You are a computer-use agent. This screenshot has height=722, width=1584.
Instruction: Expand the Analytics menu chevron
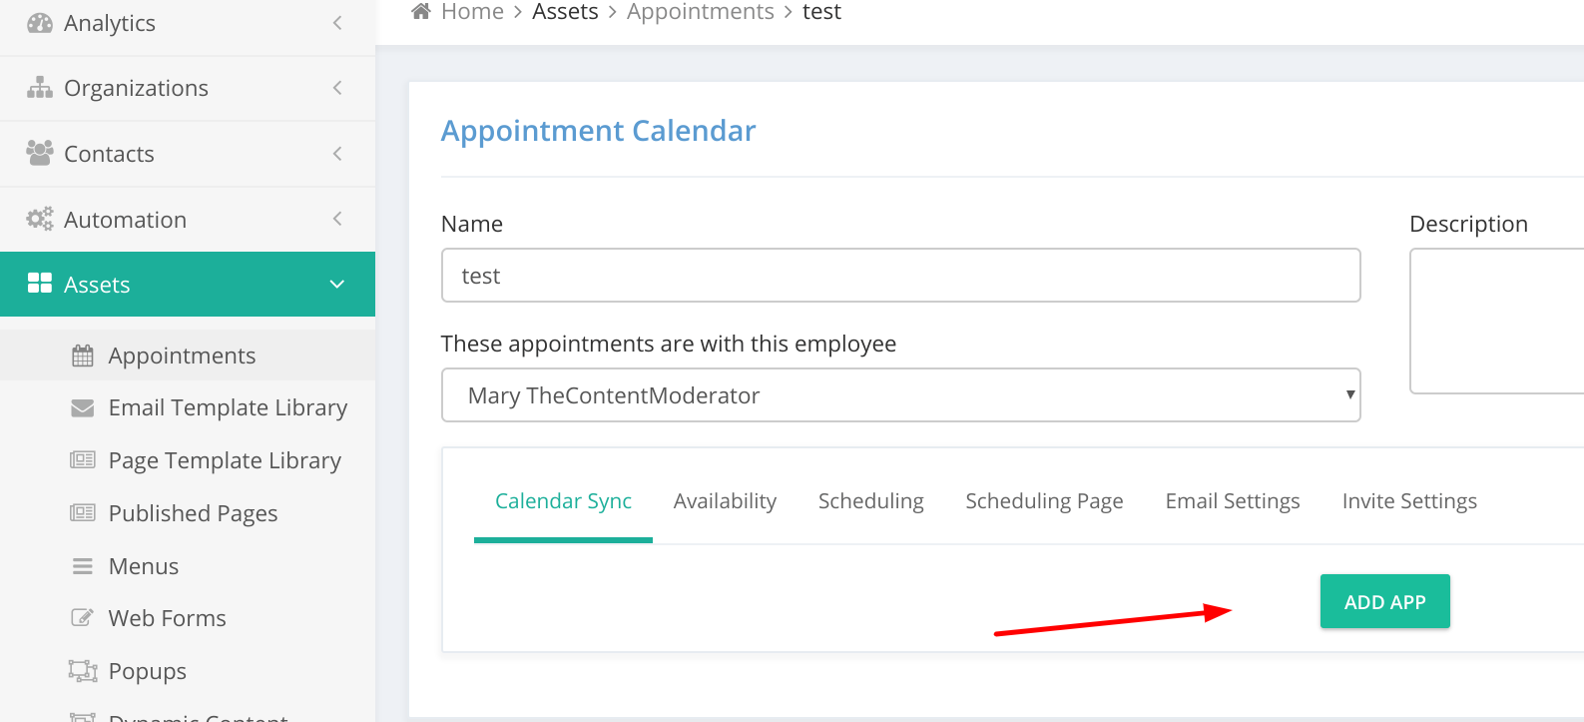337,22
